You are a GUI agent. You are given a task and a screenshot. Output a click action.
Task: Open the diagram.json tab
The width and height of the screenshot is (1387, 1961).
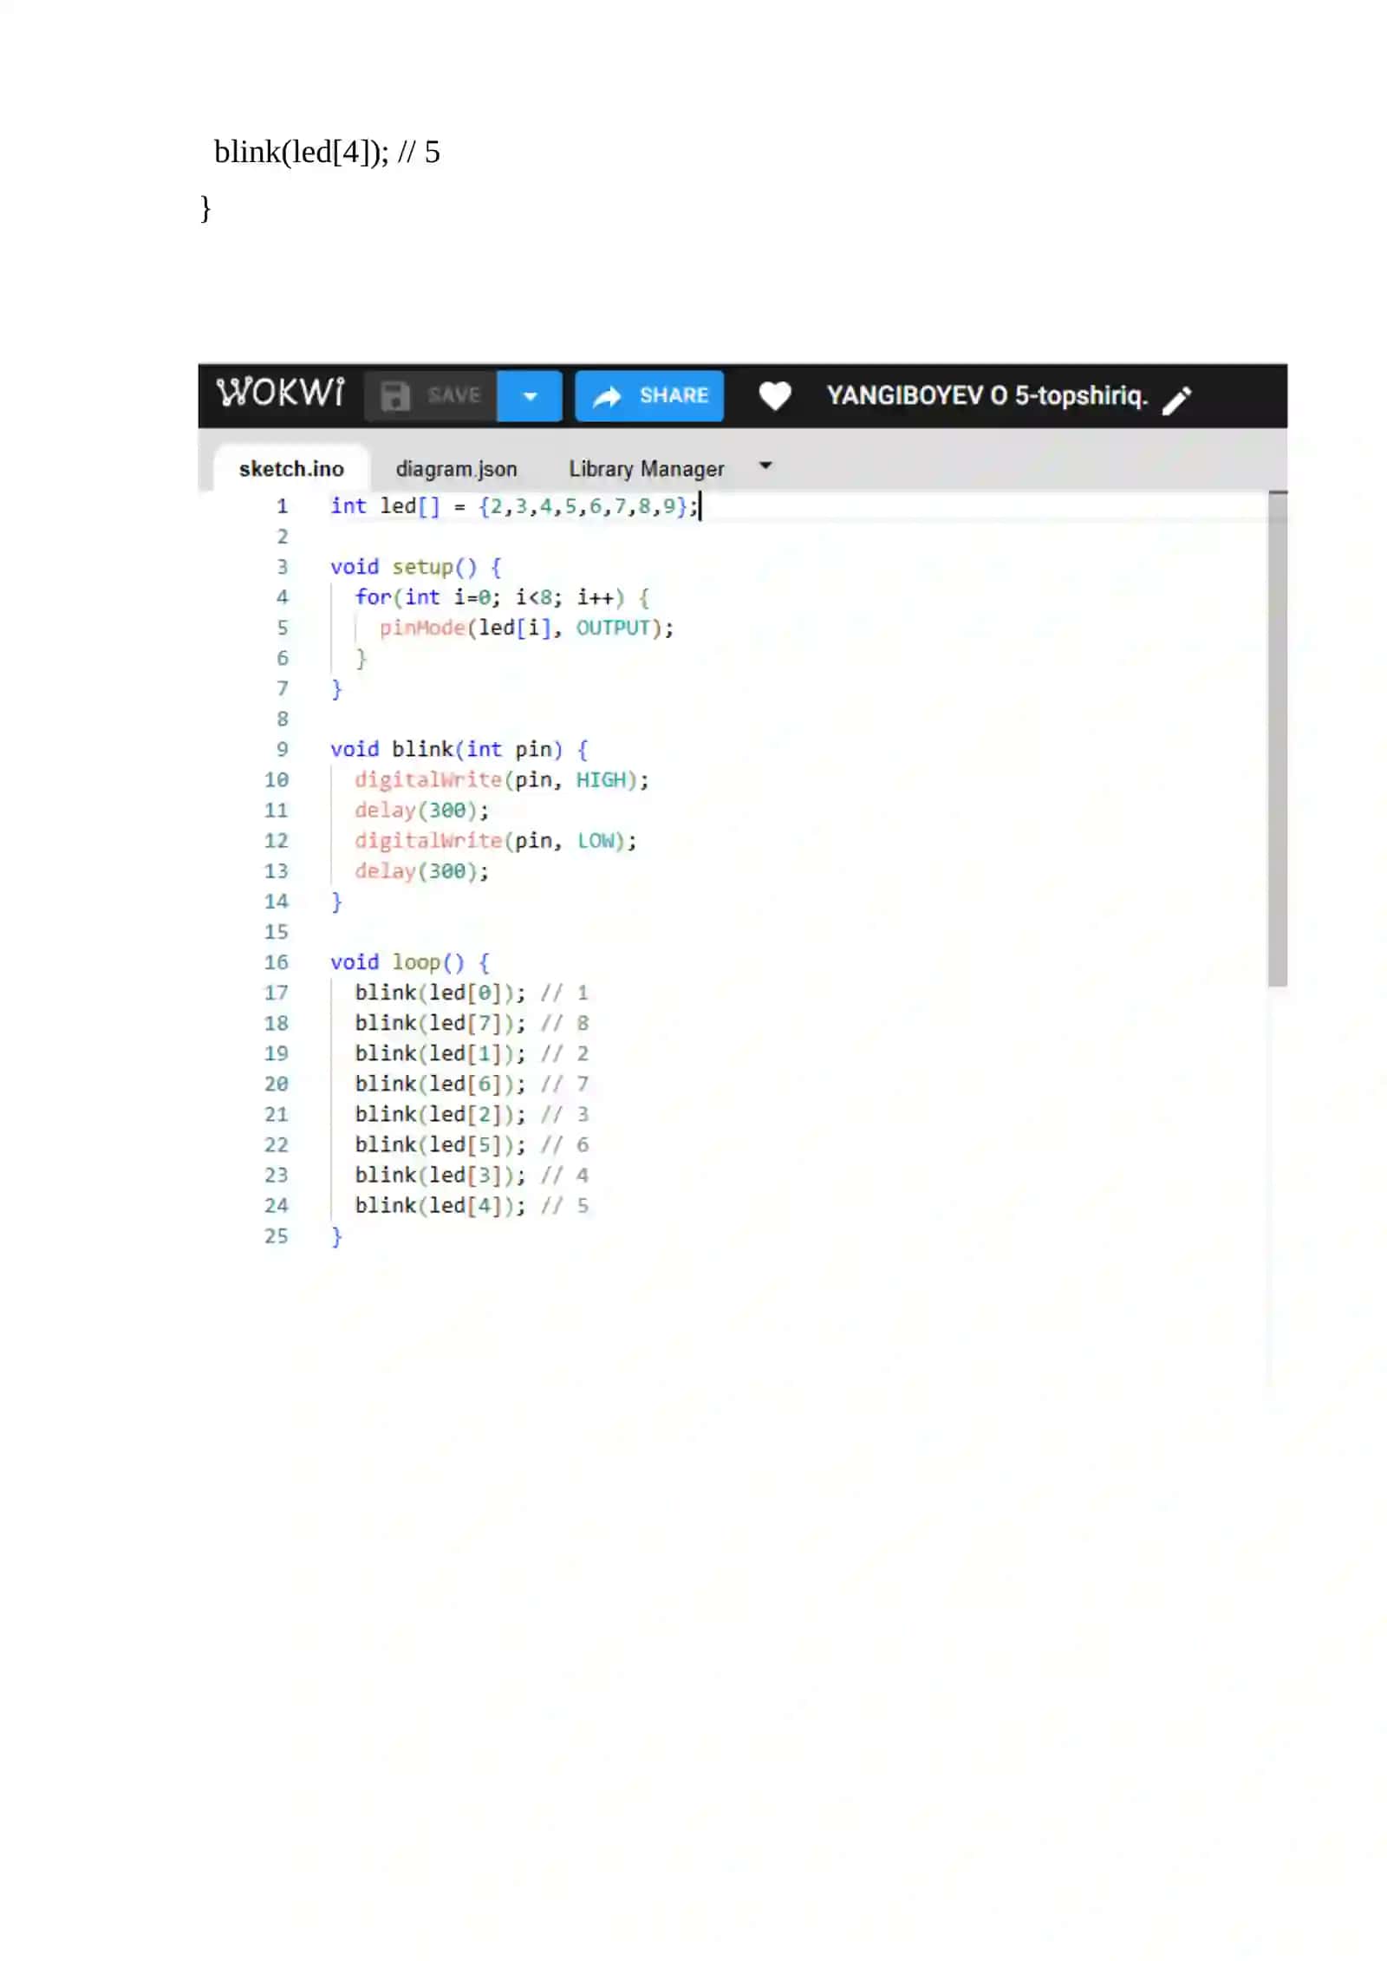click(x=456, y=469)
